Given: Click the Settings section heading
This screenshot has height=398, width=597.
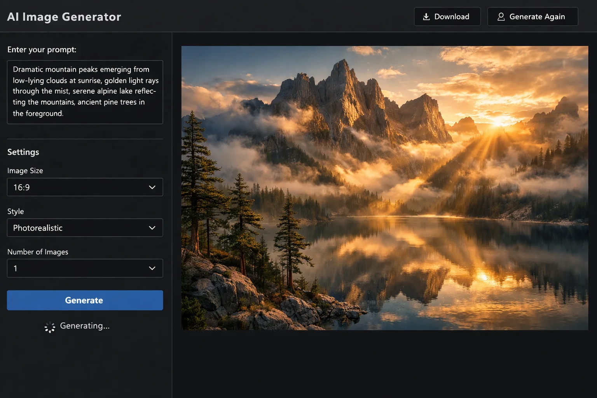Looking at the screenshot, I should pos(23,152).
